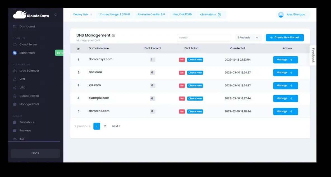This screenshot has width=331, height=177.
Task: Click the example.com domain name
Action: click(x=99, y=98)
